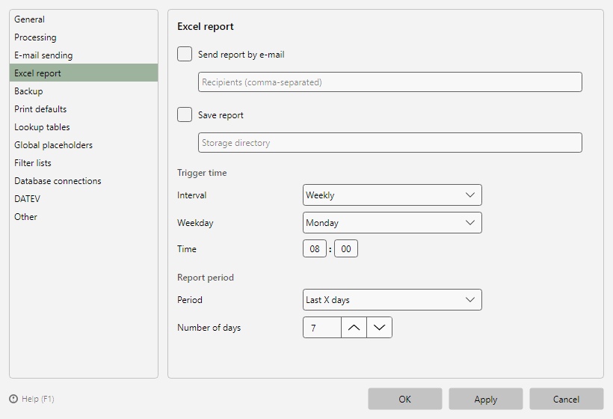Open the E-mail sending section
This screenshot has height=419, width=613.
[84, 55]
